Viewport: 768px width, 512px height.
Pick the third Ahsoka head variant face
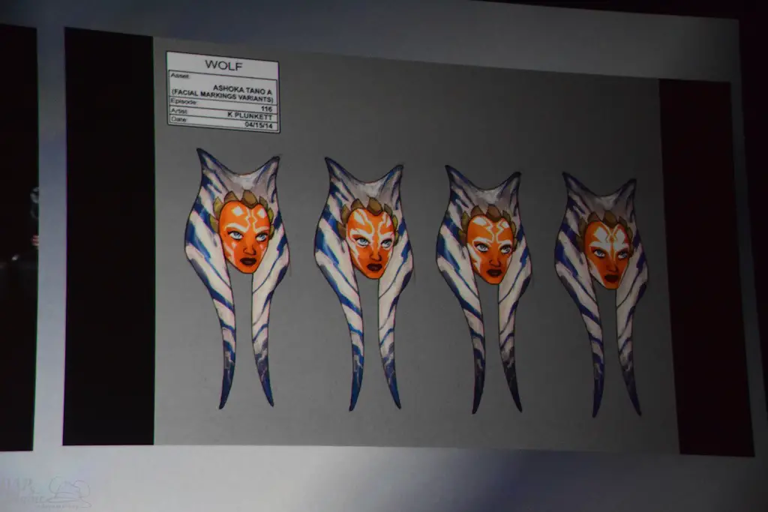[x=490, y=248]
